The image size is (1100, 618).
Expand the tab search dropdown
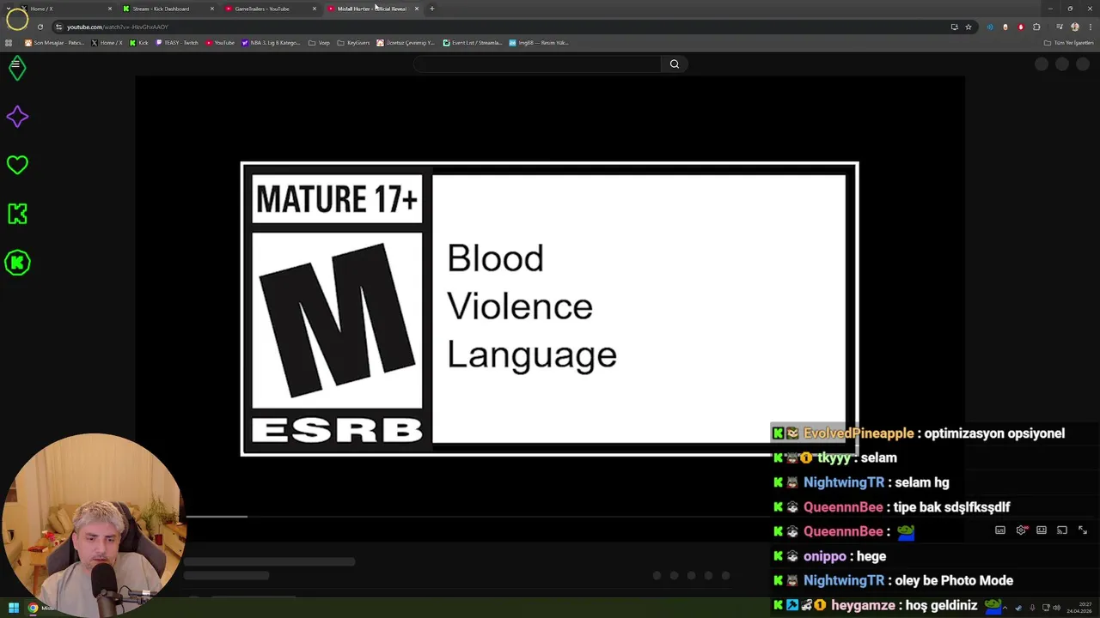point(8,9)
